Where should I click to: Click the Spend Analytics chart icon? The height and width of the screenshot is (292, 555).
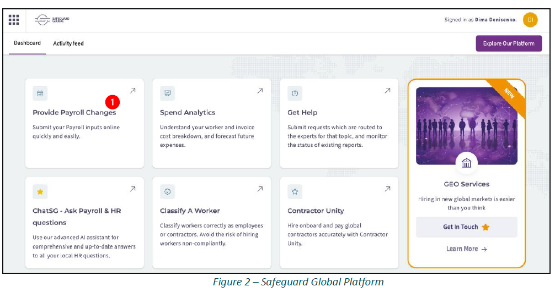click(x=167, y=93)
